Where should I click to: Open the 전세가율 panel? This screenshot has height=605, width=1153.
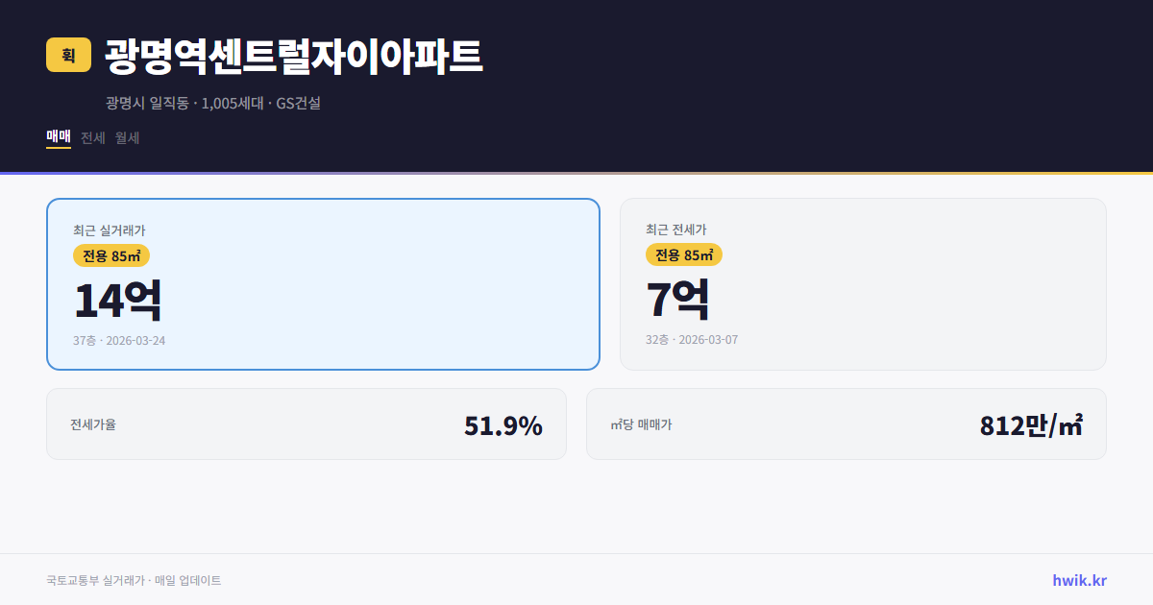306,423
